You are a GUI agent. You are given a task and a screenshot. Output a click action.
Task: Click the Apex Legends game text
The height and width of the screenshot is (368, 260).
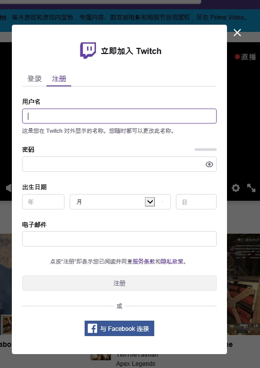[x=136, y=363]
